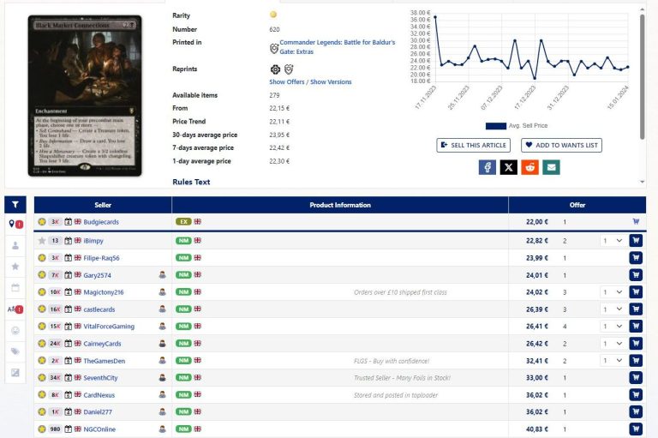Open seller location filter pin icon
The image size is (658, 438).
click(x=15, y=225)
